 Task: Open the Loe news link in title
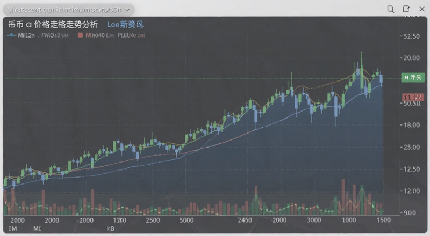(x=125, y=25)
